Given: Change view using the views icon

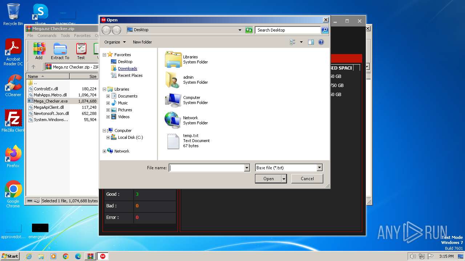Looking at the screenshot, I should [292, 42].
